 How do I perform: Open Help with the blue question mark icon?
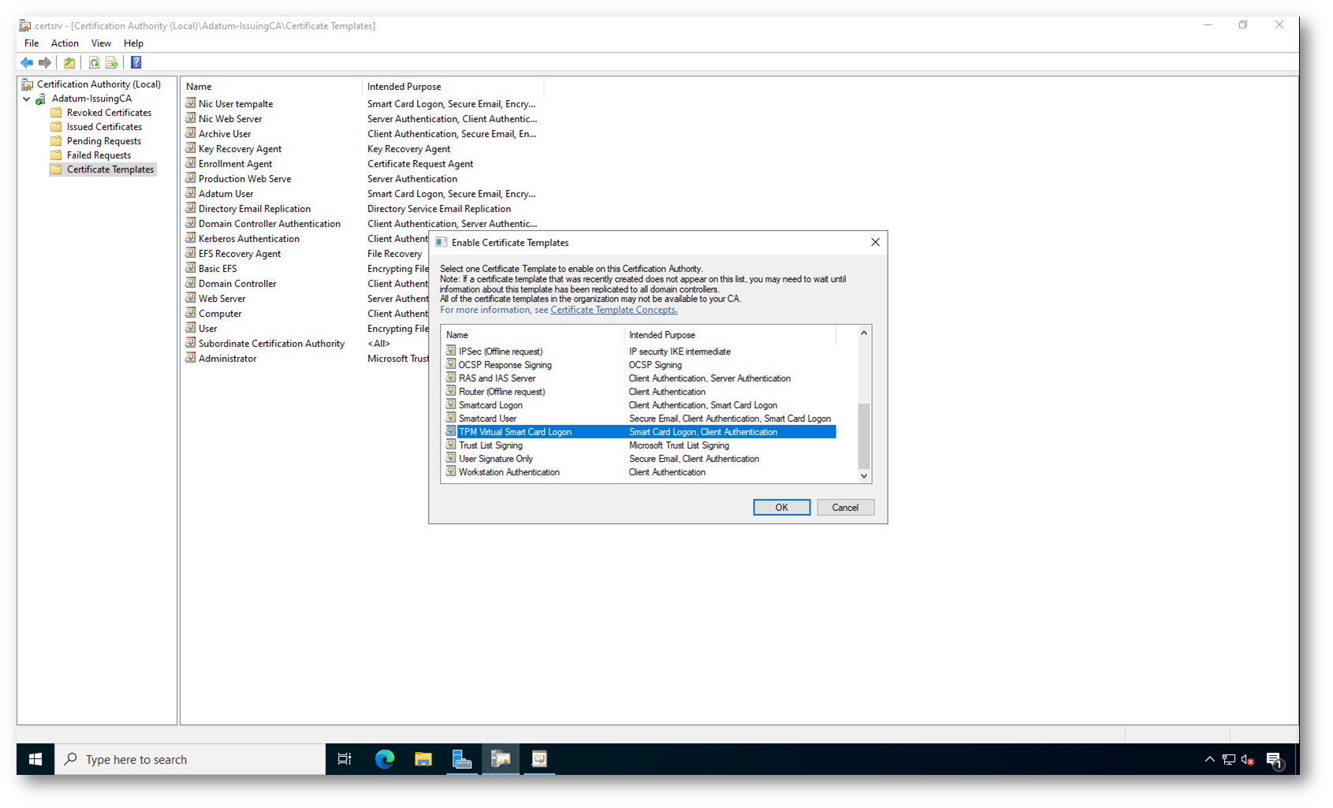coord(136,62)
